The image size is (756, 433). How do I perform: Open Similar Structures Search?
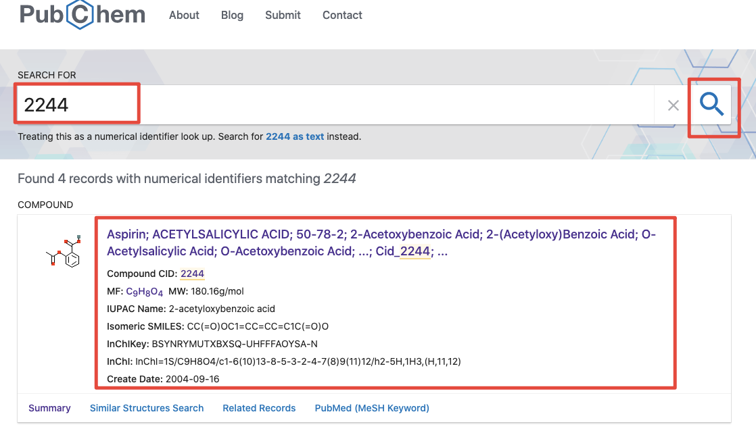tap(146, 408)
